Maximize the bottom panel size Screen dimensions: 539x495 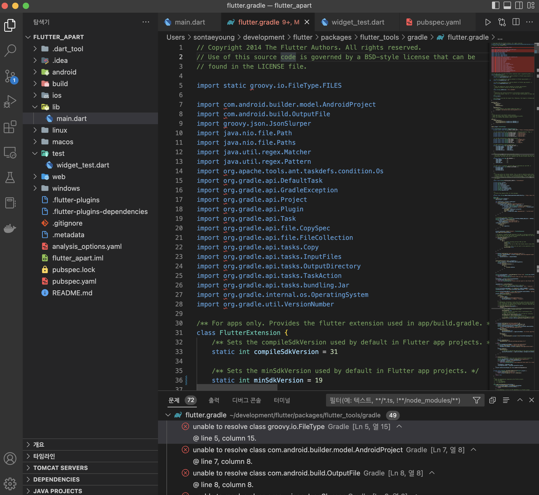point(520,400)
